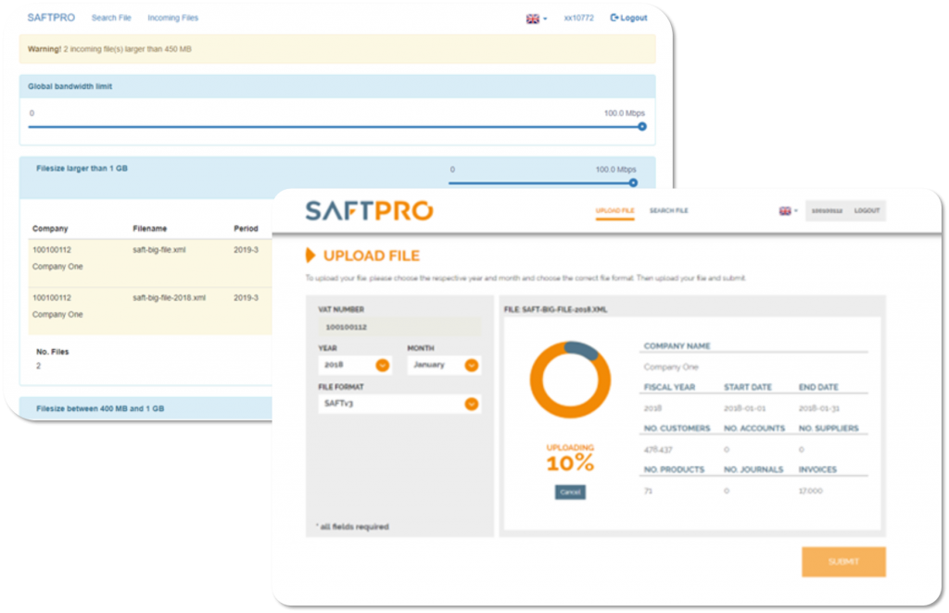The height and width of the screenshot is (613, 949).
Task: Click the LOGOUT button in Upload File window
Action: coord(867,211)
